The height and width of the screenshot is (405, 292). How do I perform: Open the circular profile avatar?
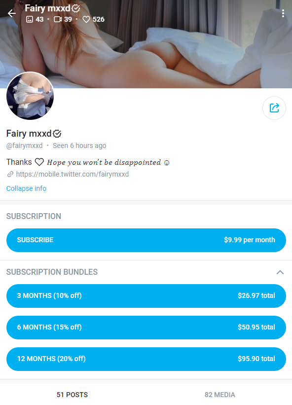[30, 96]
